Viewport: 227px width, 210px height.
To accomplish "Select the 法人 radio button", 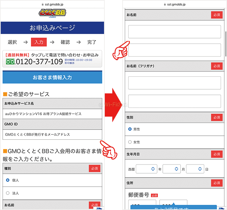I will pyautogui.click(x=8, y=193).
